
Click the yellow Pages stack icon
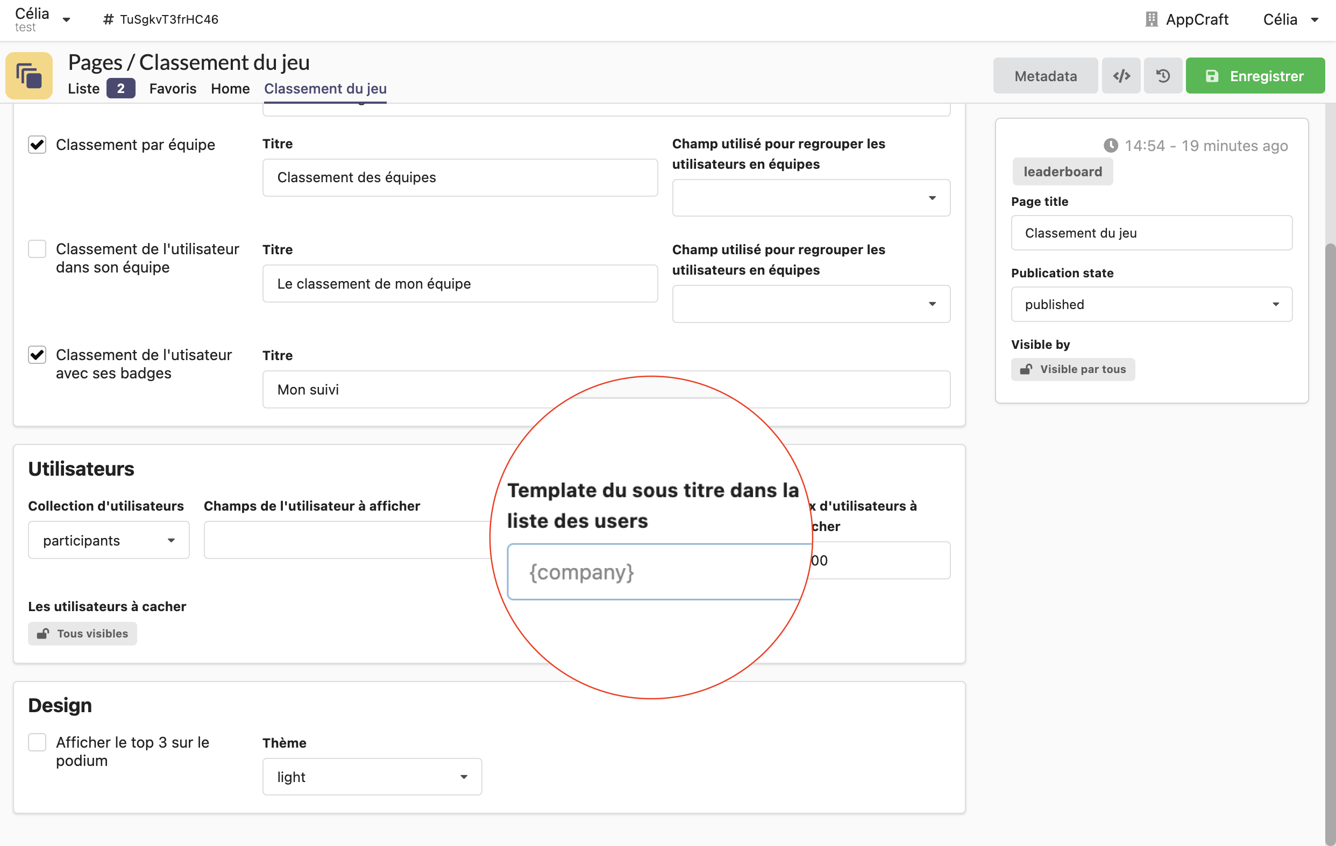(x=29, y=76)
